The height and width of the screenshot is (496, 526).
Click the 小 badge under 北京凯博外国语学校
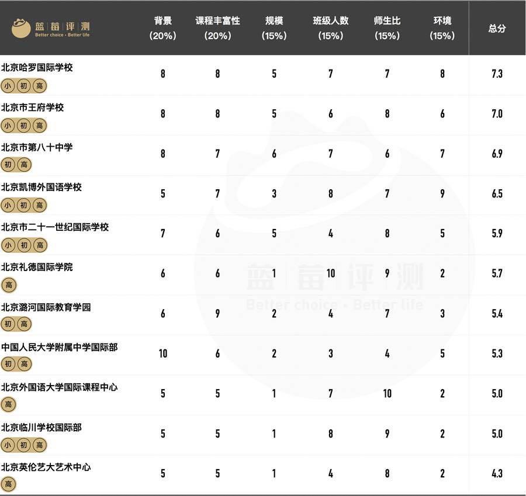tap(8, 205)
